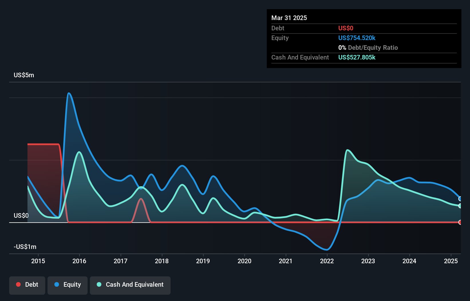Screen dimensions: 470x301
Task: Click the US$754.520k equity value
Action: click(x=357, y=38)
